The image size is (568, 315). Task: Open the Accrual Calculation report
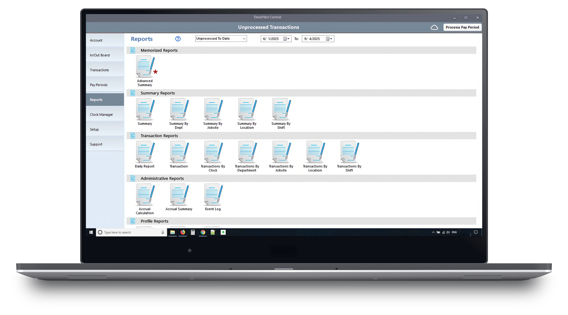[145, 195]
